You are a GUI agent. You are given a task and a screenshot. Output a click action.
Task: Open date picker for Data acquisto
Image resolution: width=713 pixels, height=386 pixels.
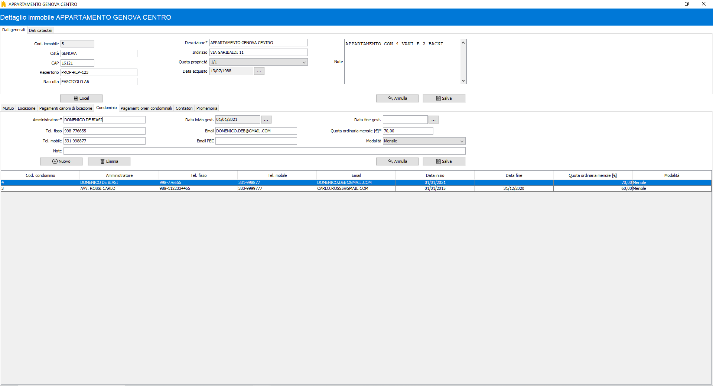(x=259, y=71)
